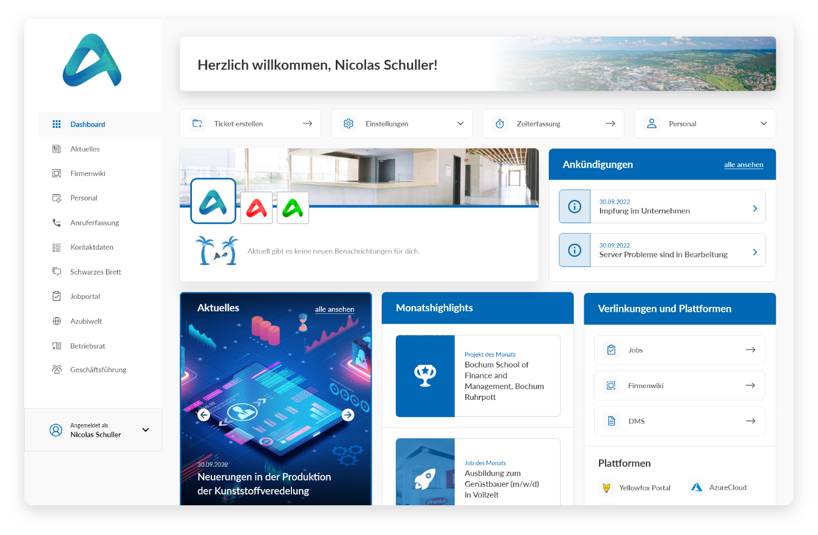Select Kontaktdaten in sidebar menu
This screenshot has width=818, height=535.
(x=92, y=248)
